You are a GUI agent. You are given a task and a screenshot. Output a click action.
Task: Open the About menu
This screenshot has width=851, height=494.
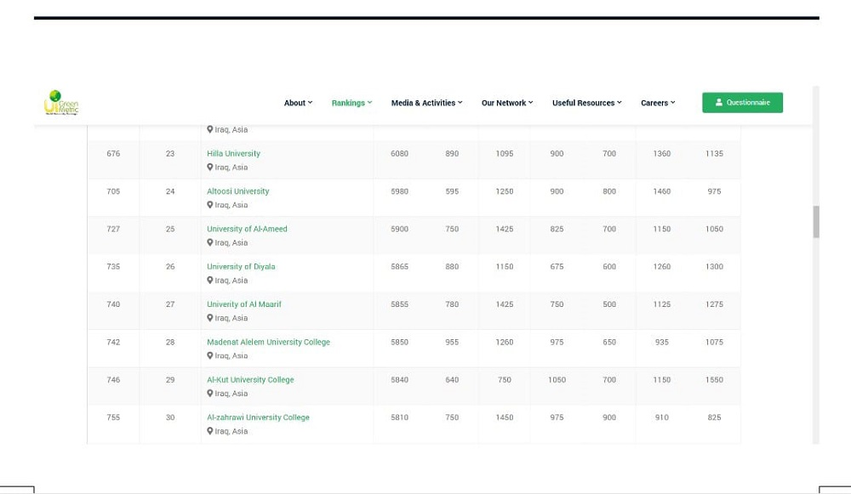point(298,103)
